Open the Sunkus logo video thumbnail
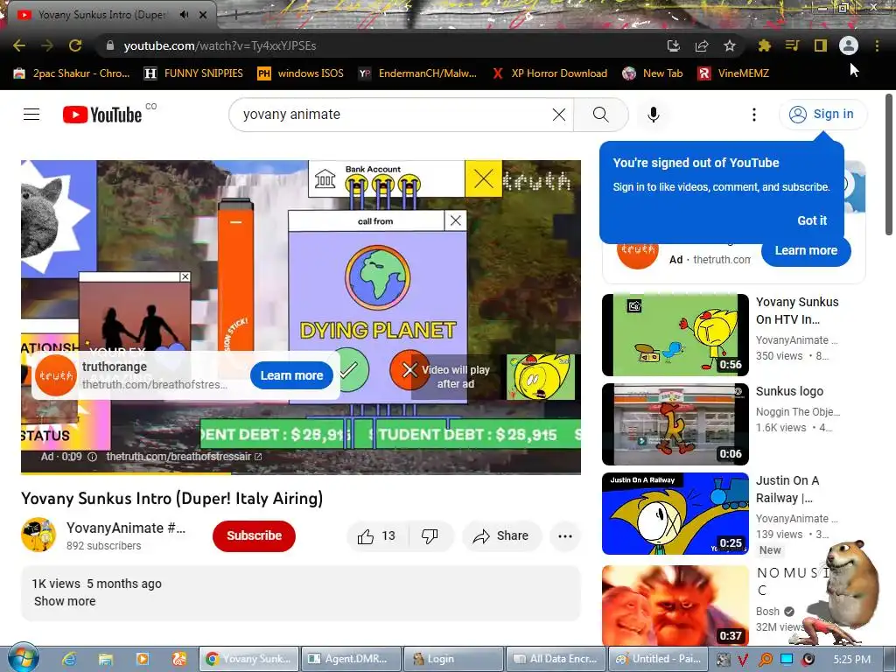The height and width of the screenshot is (672, 896). (x=675, y=424)
